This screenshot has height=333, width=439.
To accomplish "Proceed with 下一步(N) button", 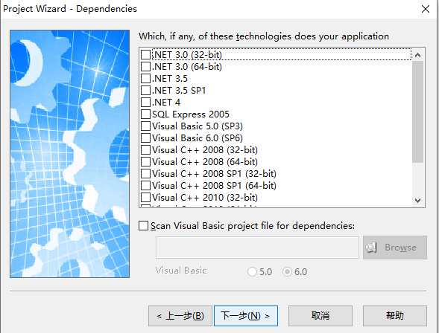I will click(x=246, y=316).
